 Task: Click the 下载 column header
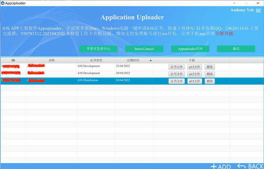coord(192,60)
